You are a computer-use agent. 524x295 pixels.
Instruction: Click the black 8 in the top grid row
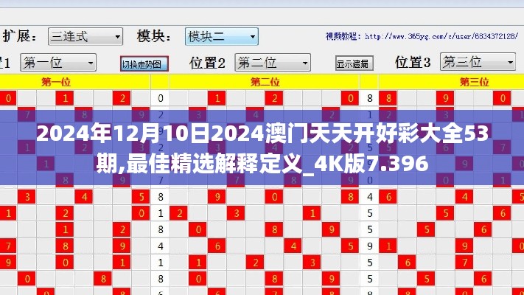point(370,98)
